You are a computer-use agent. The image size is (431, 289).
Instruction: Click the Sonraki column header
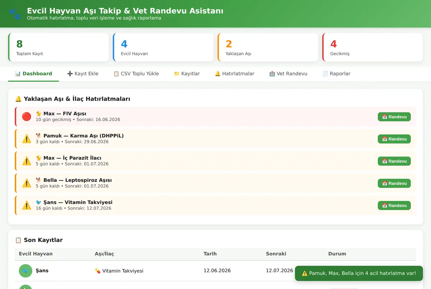(x=276, y=254)
